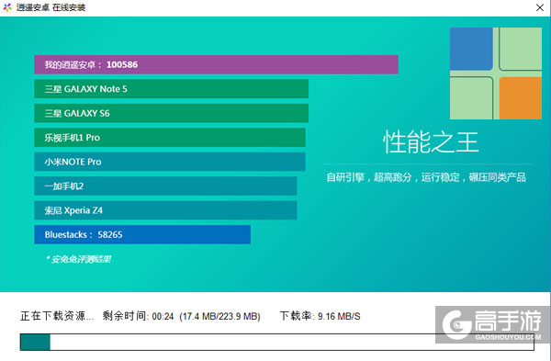Click the 三星 GALAXY S6 bar
The height and width of the screenshot is (361, 551).
point(172,113)
